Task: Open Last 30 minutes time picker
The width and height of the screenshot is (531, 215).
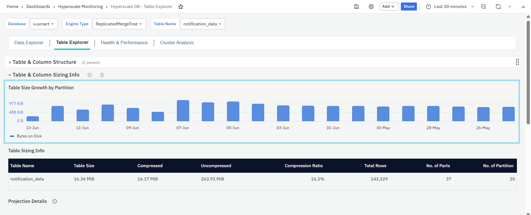Action: pos(450,7)
